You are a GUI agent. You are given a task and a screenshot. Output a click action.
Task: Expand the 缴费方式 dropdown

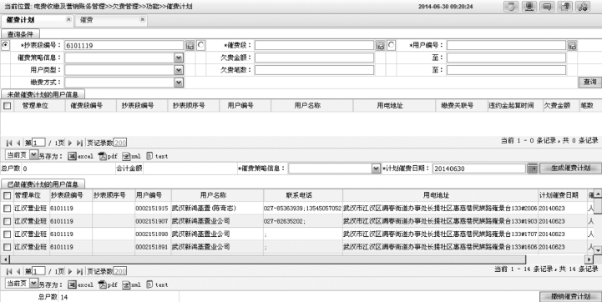pyautogui.click(x=179, y=82)
